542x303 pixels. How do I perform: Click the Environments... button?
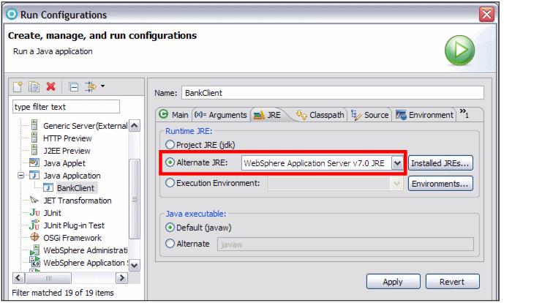[x=440, y=183]
